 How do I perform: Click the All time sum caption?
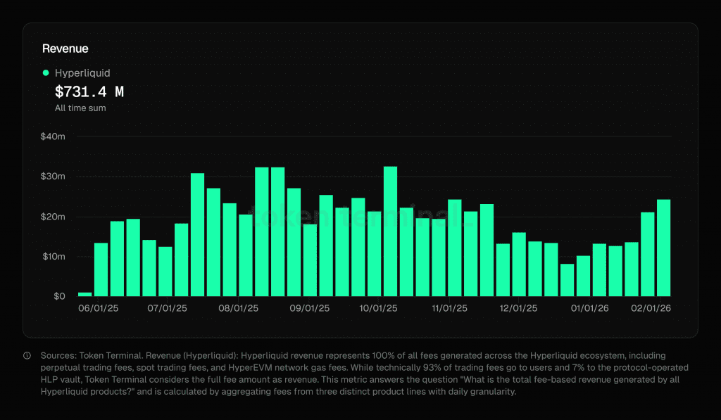[80, 108]
